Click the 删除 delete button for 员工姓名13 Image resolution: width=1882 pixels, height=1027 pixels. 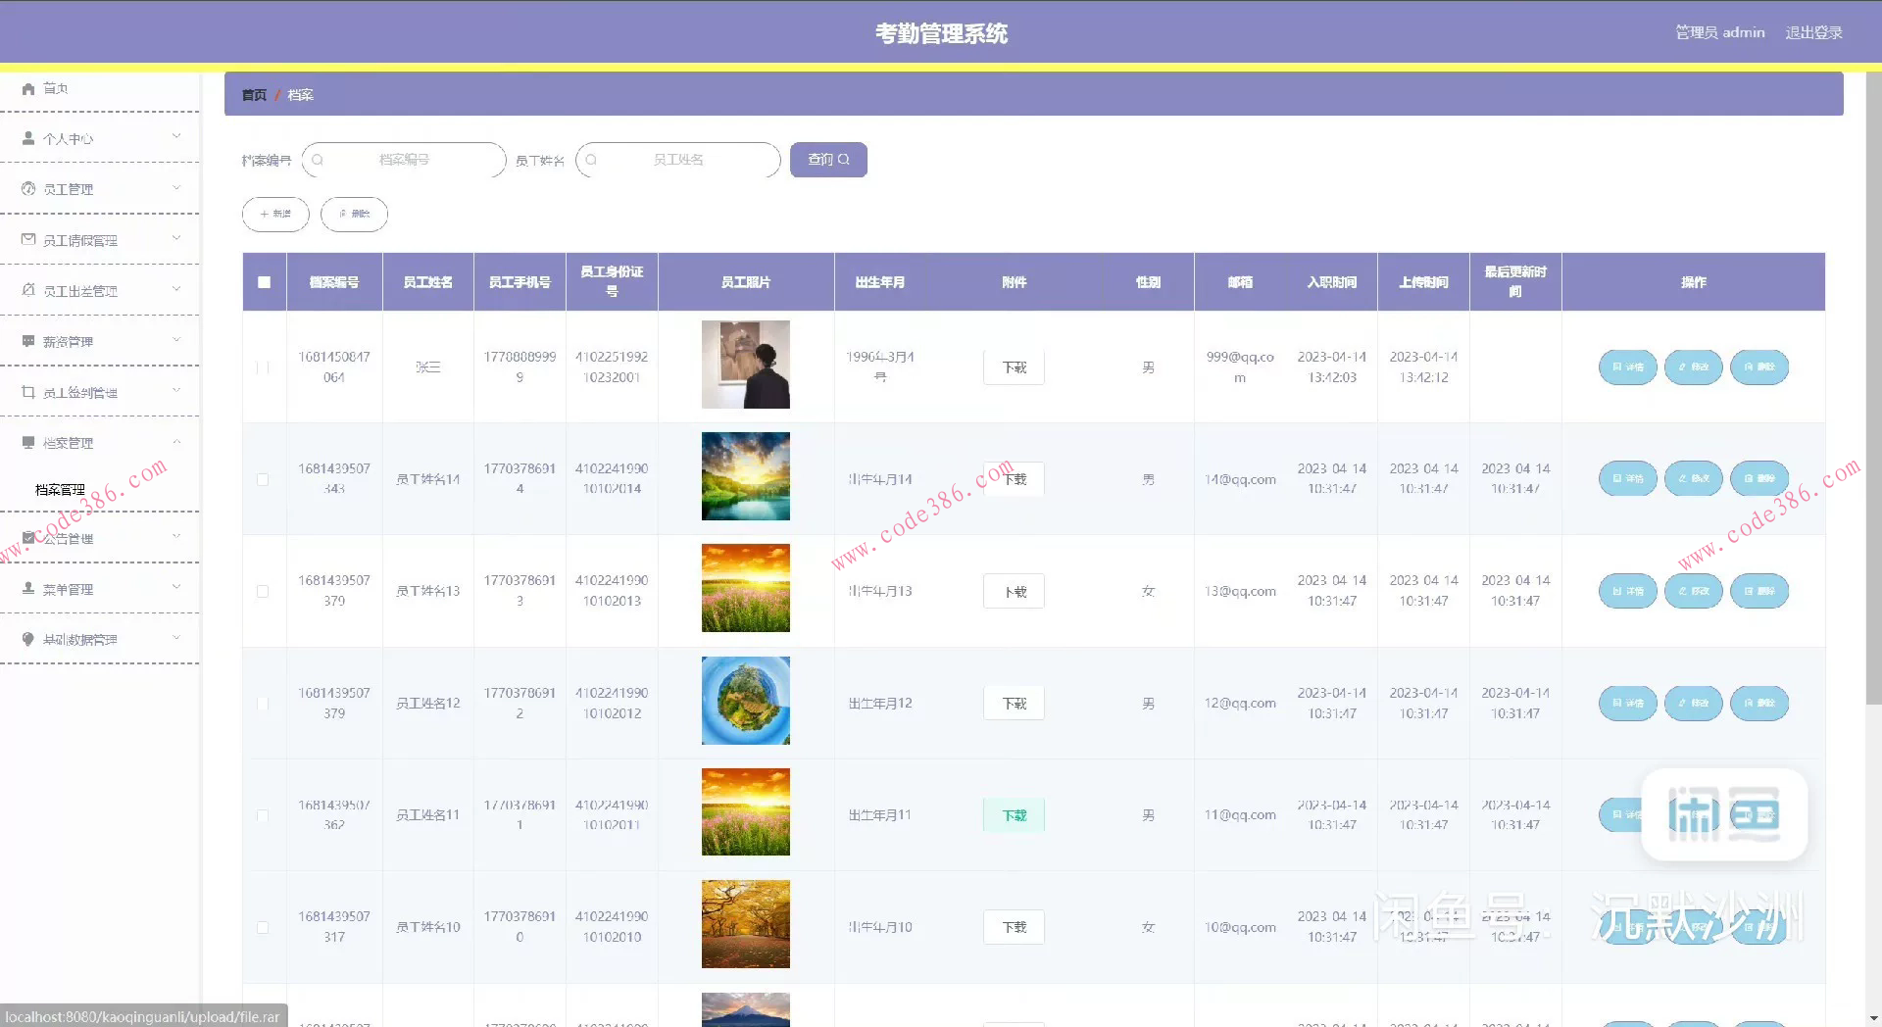[x=1758, y=591]
